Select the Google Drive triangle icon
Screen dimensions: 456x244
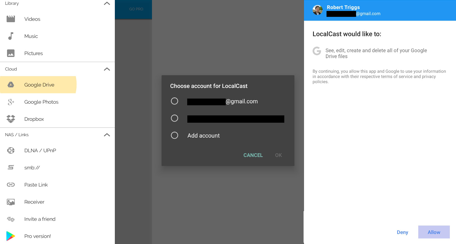click(x=11, y=85)
